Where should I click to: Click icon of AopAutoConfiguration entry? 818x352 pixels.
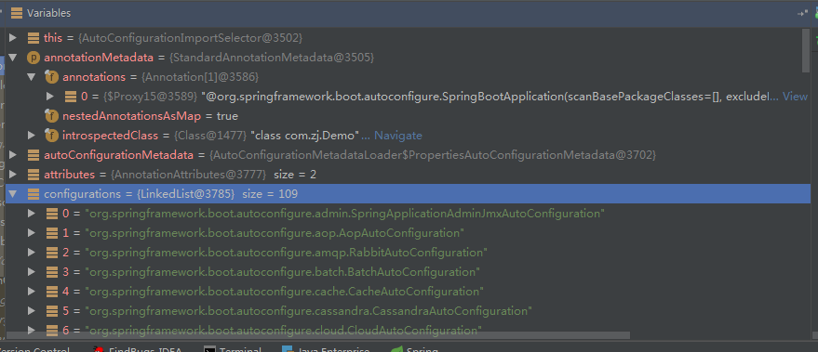point(51,233)
